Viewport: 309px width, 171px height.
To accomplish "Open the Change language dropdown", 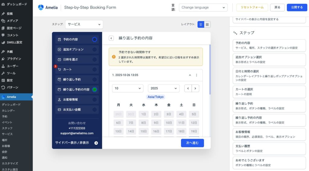I will [203, 8].
